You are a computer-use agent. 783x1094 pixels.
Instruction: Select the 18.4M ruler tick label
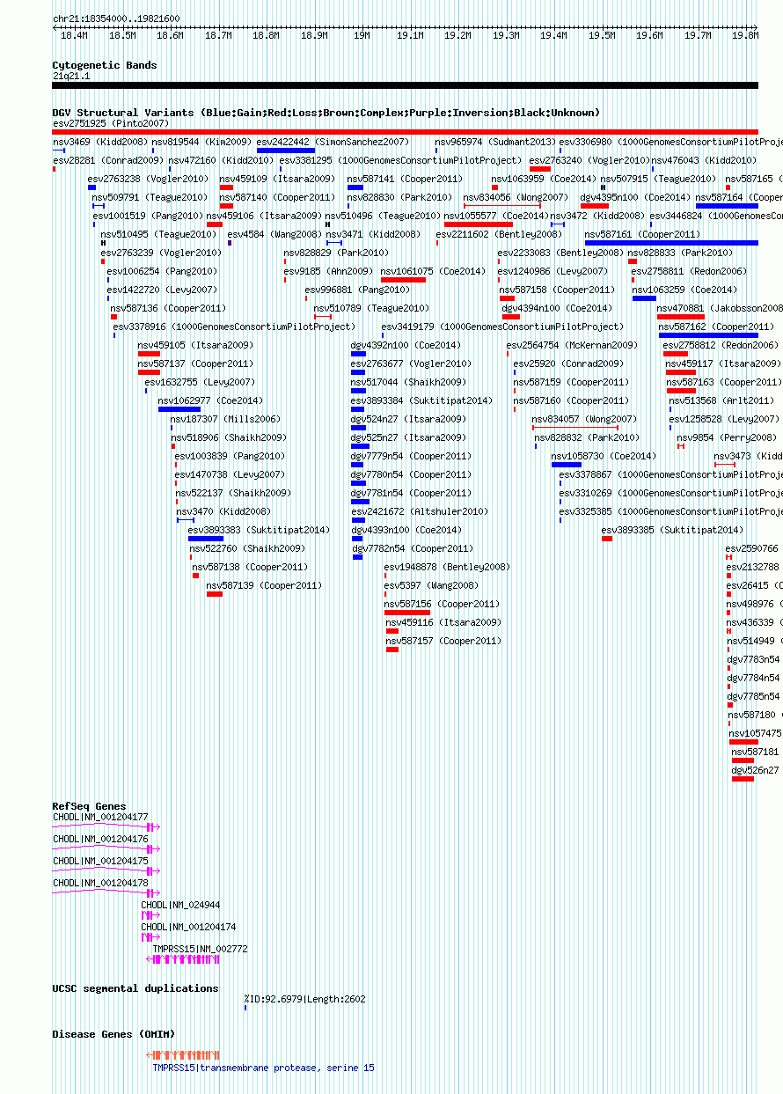(x=74, y=36)
